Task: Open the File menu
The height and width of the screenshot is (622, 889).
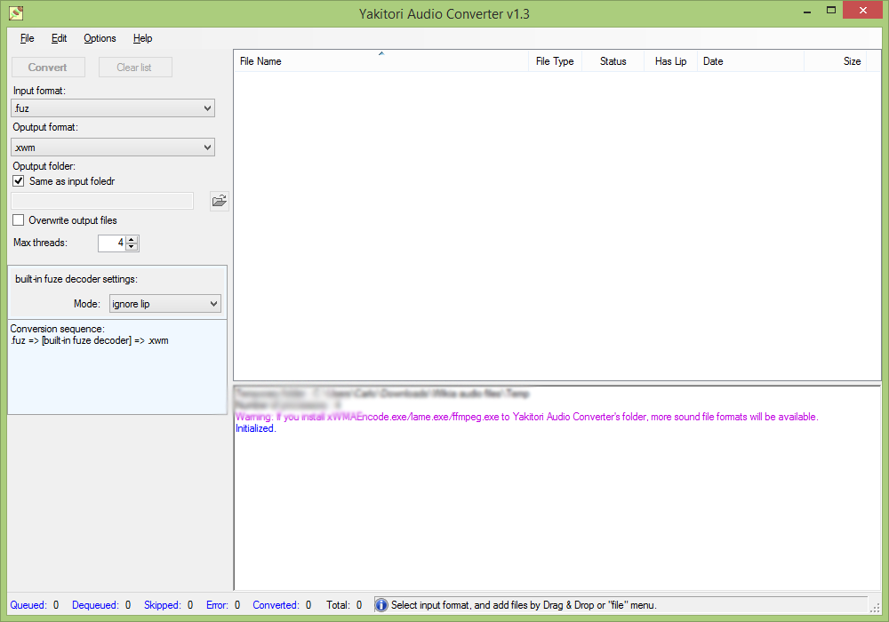Action: click(28, 38)
